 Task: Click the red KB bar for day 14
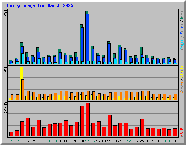[82, 121]
